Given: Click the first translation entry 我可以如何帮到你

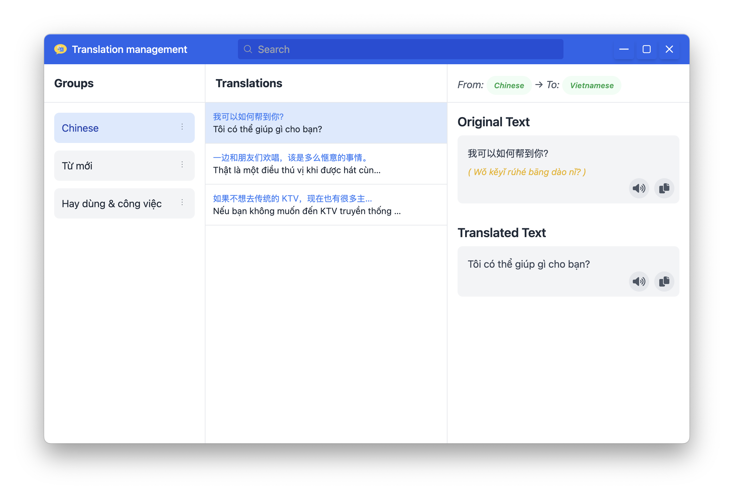Looking at the screenshot, I should 326,122.
